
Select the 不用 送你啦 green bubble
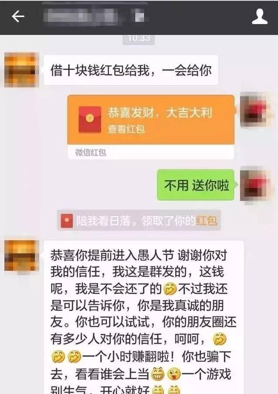[x=196, y=185]
